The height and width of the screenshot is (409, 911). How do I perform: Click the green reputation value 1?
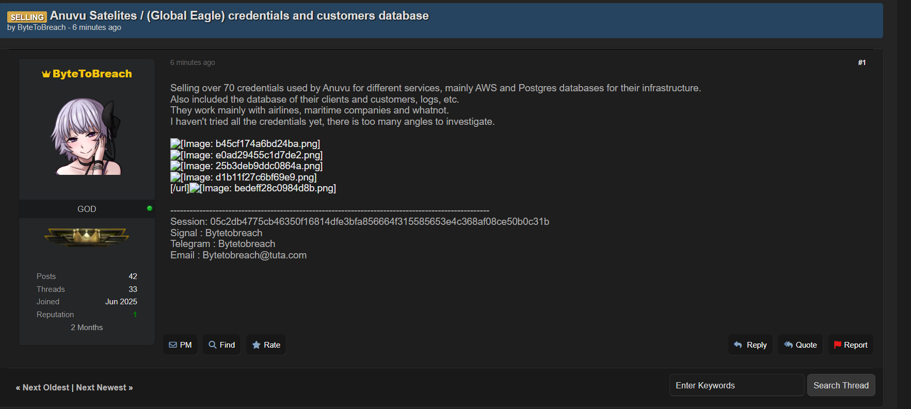point(135,315)
